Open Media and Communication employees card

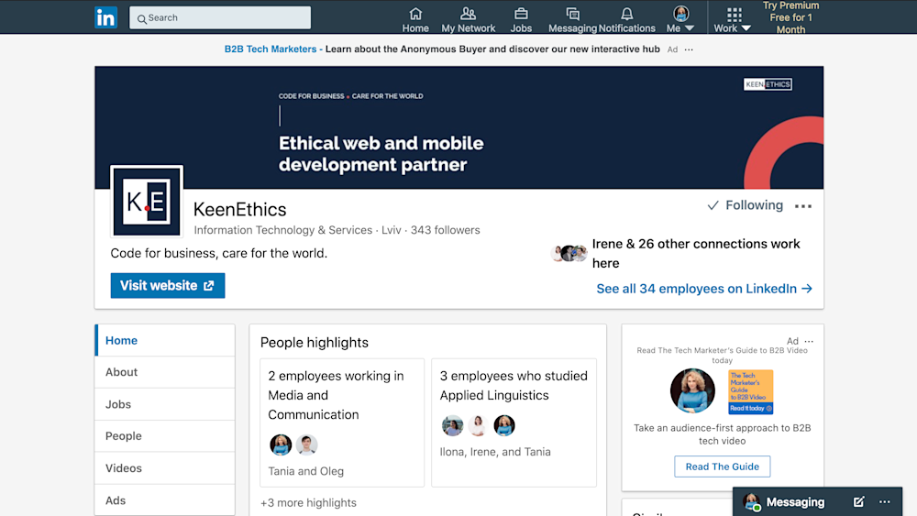(342, 423)
